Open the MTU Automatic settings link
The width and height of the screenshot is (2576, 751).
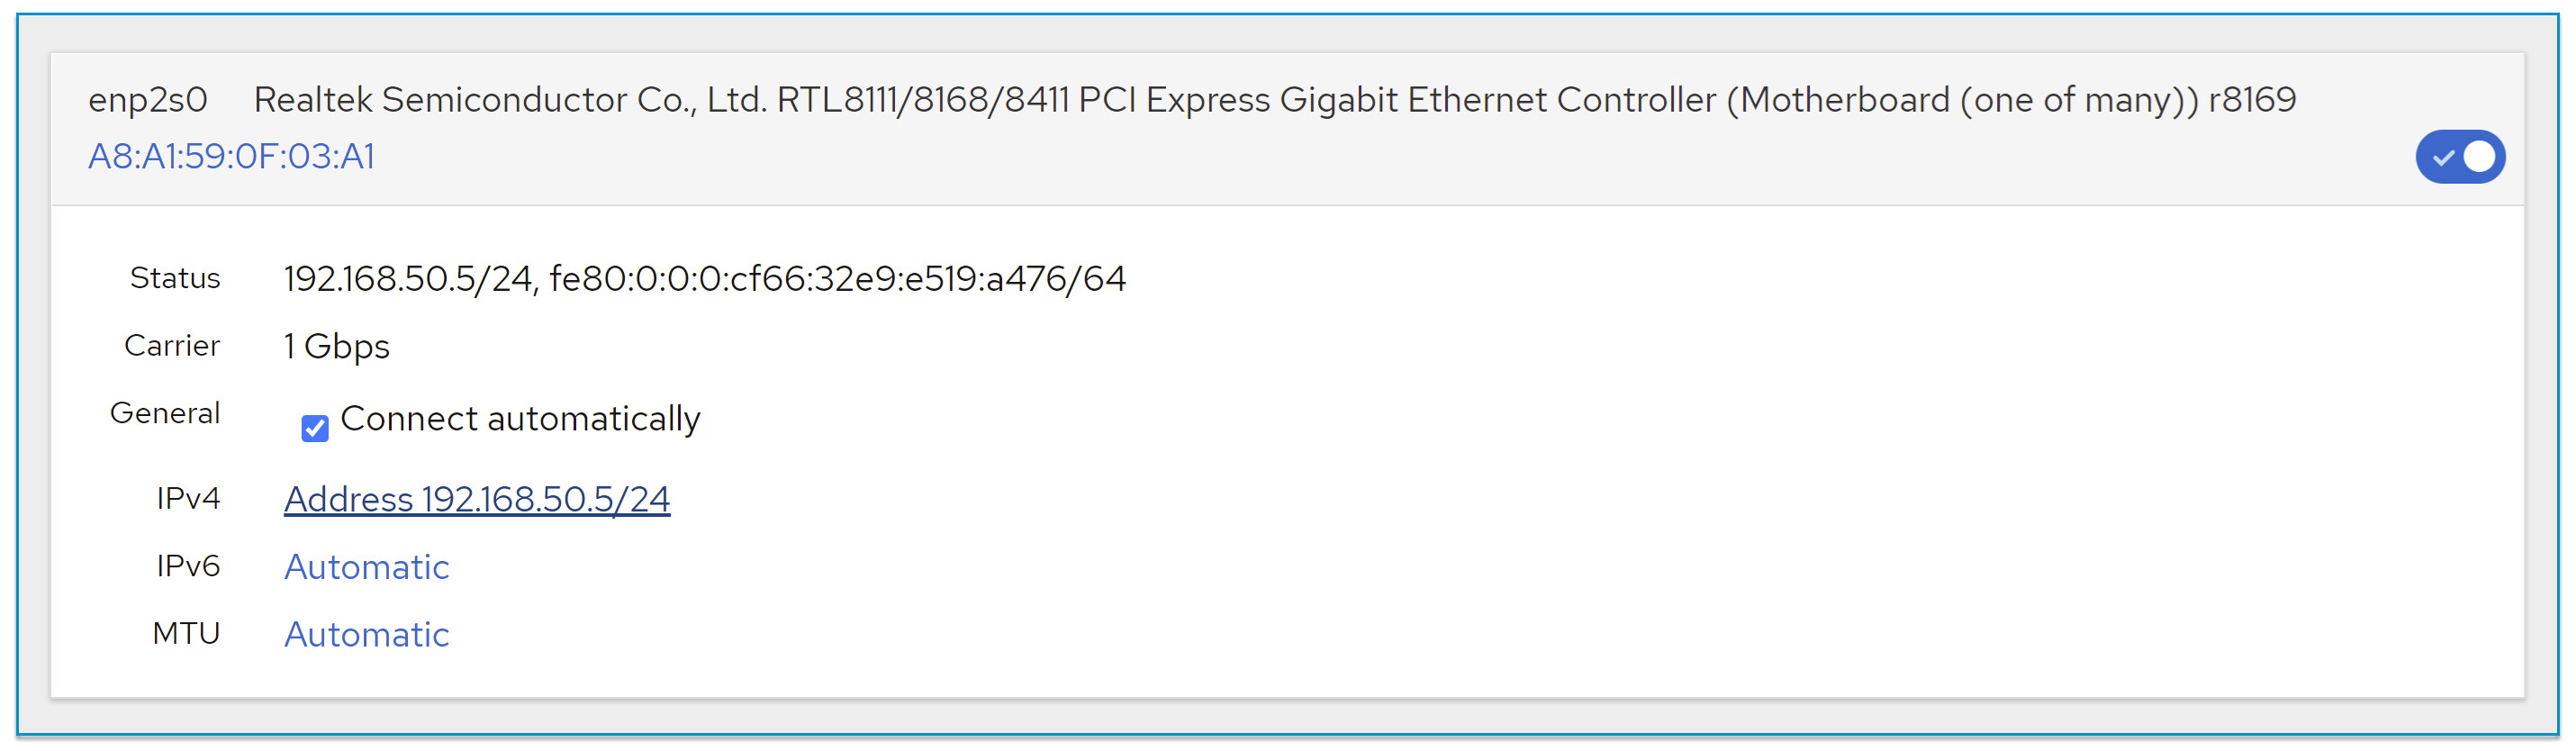click(366, 634)
